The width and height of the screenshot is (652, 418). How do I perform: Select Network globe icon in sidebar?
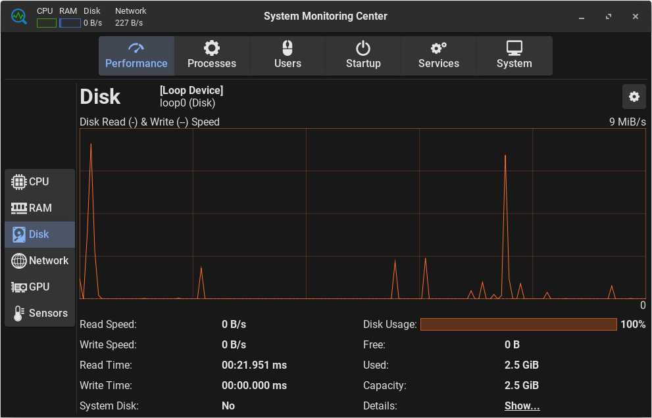click(x=18, y=260)
